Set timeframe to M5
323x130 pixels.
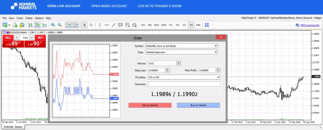[150, 25]
